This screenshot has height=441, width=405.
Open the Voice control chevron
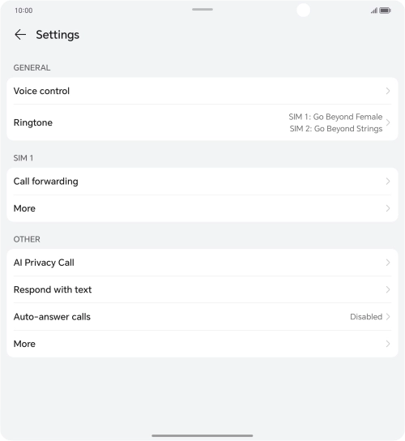point(388,91)
